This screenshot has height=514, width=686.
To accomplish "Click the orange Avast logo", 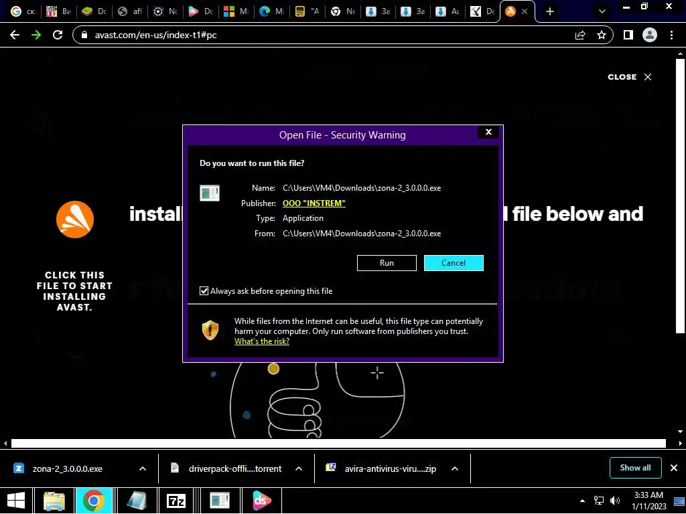I will click(x=75, y=220).
